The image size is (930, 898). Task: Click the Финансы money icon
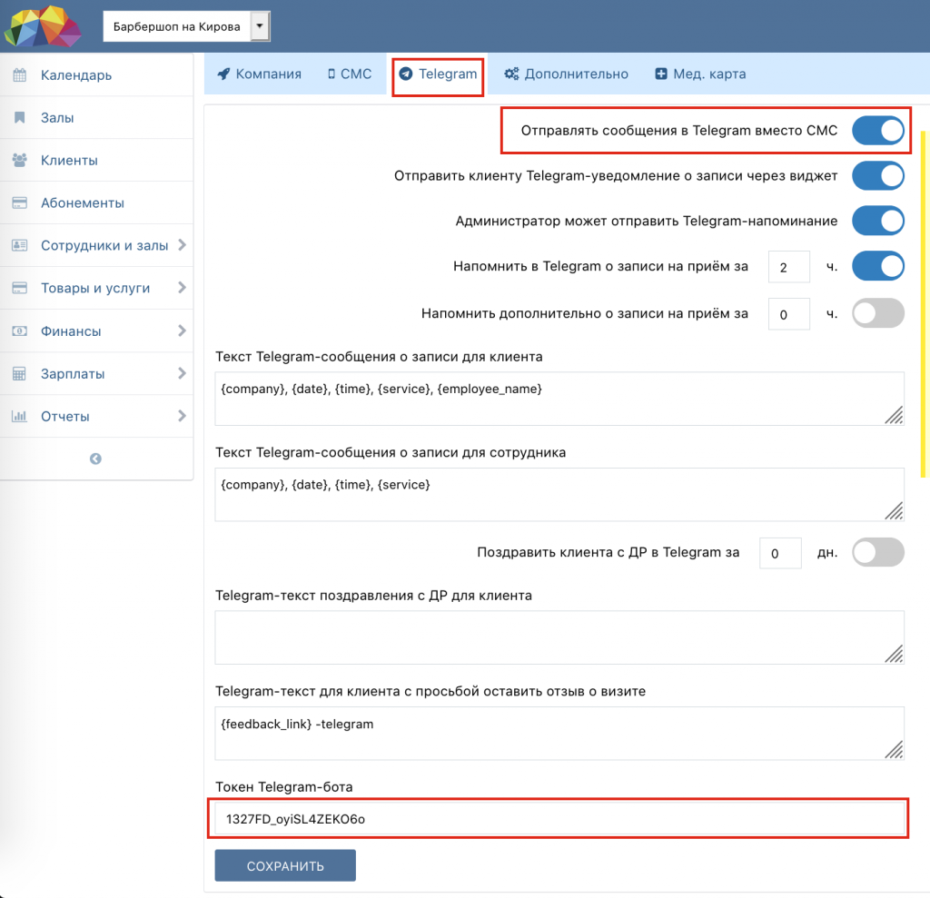pyautogui.click(x=20, y=331)
